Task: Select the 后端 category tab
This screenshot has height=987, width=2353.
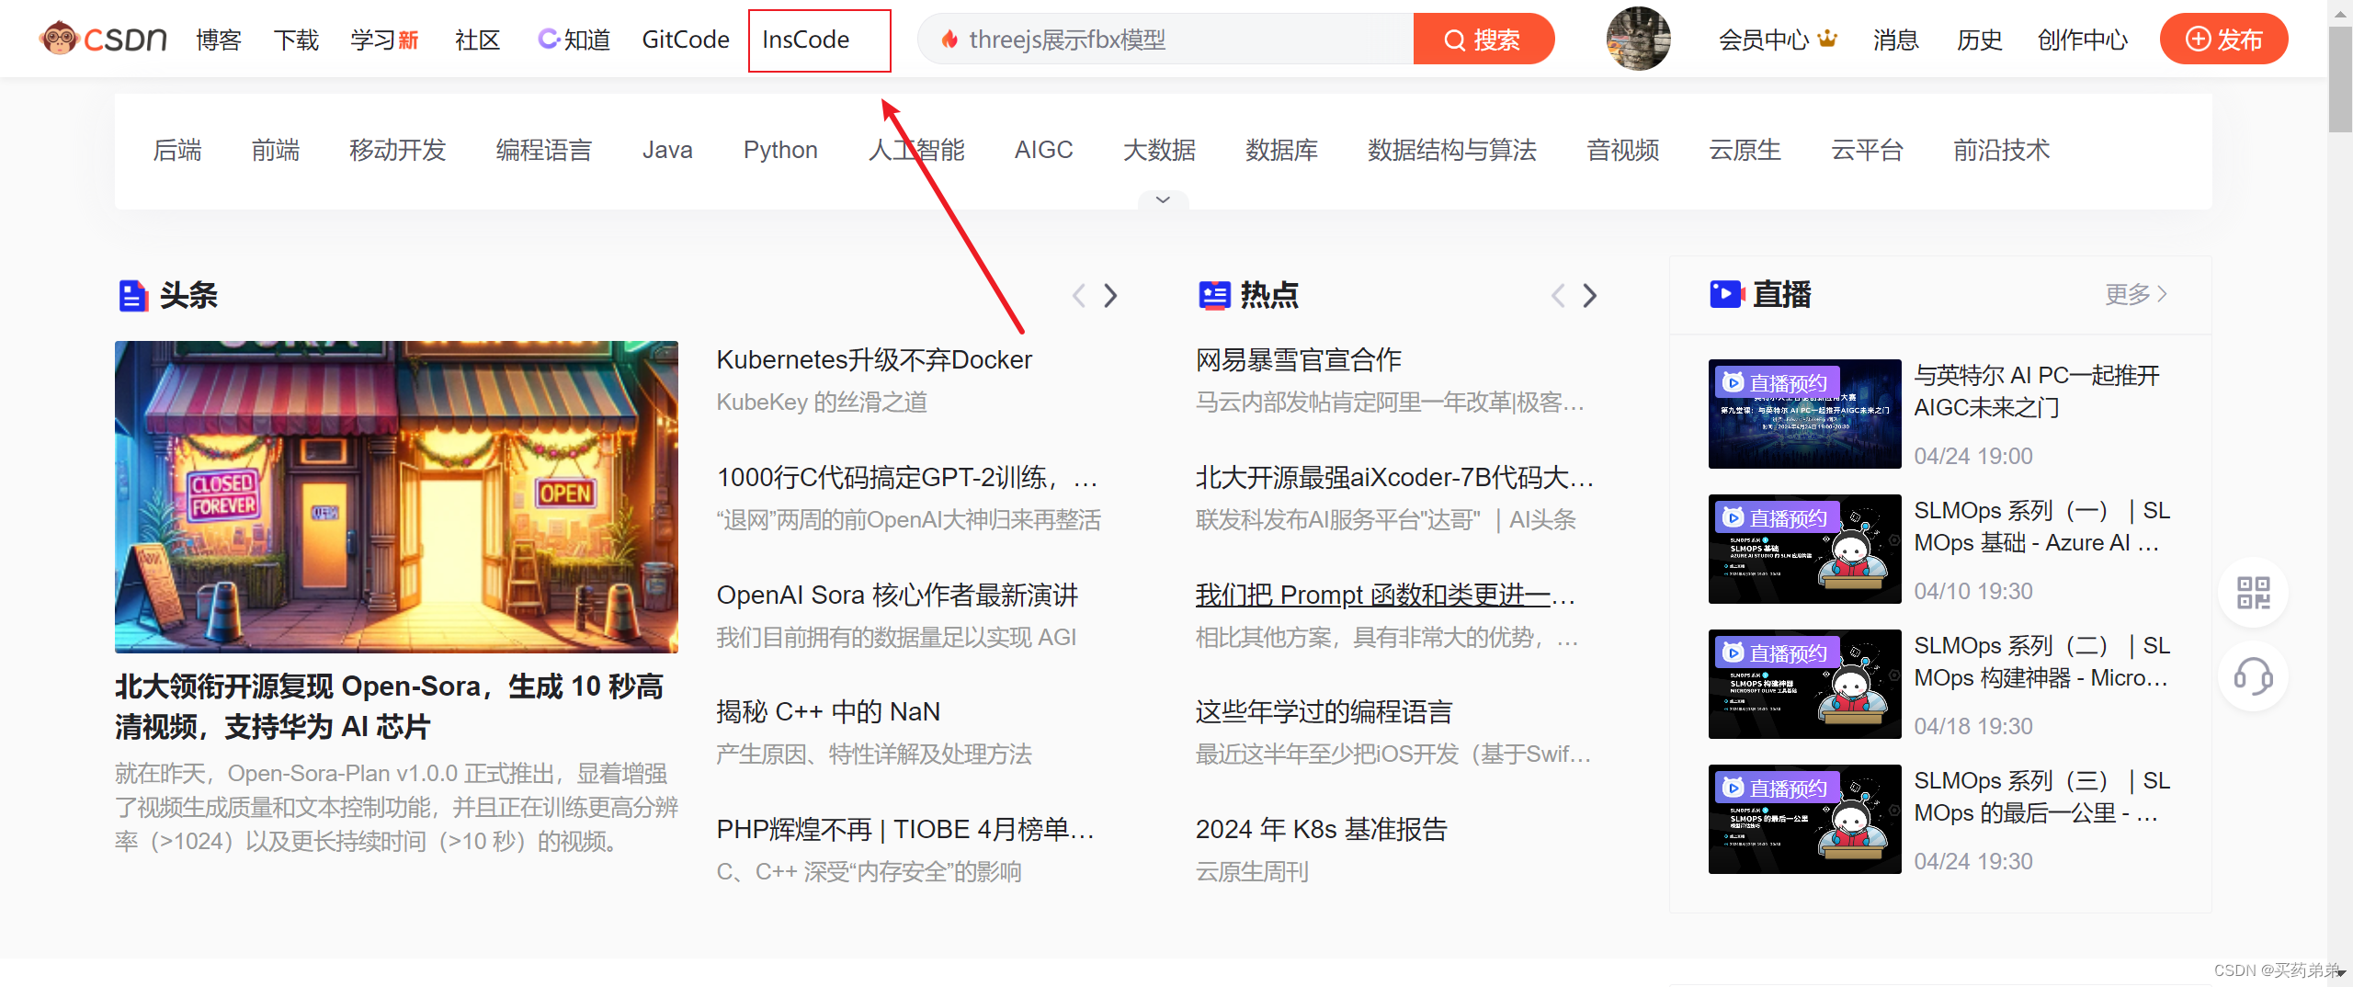Action: tap(177, 150)
